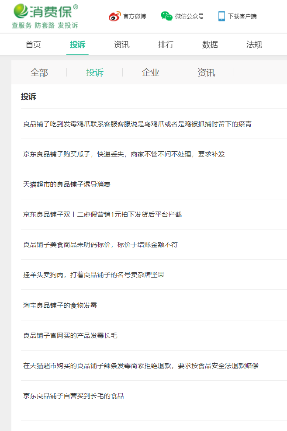287x431 pixels.
Task: Open complaint about 双十二虚假营销1元拍下
Action: point(103,214)
